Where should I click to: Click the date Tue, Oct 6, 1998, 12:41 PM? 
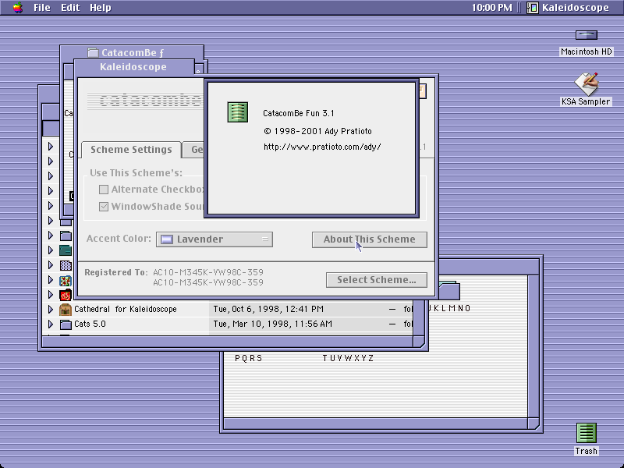click(268, 309)
